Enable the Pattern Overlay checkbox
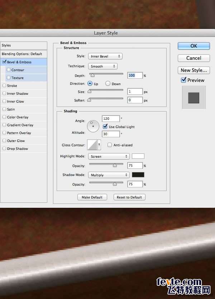 4,133
